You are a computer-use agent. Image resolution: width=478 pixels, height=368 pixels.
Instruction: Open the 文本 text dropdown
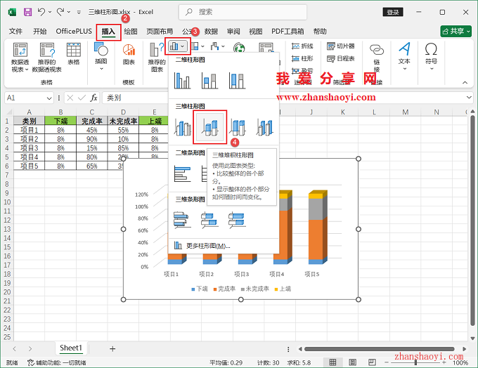pyautogui.click(x=404, y=56)
